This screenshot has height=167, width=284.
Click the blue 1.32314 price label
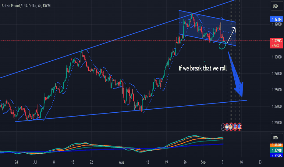pyautogui.click(x=276, y=19)
